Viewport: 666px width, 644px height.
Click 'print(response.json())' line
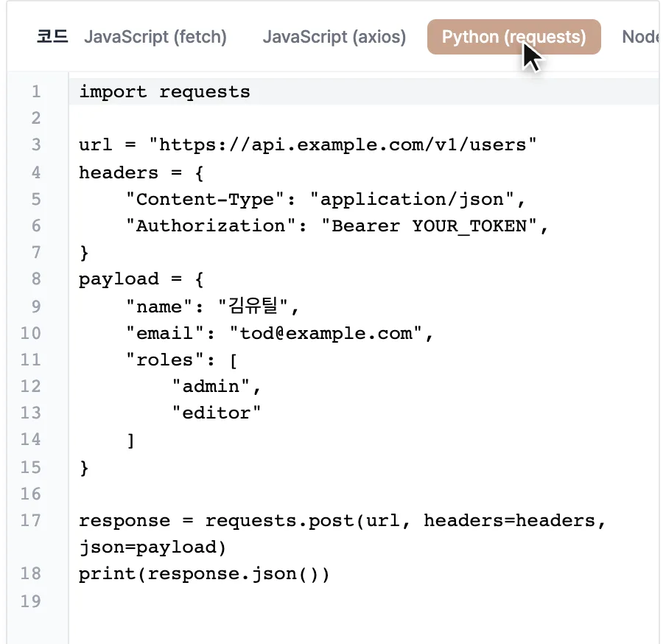coord(204,574)
